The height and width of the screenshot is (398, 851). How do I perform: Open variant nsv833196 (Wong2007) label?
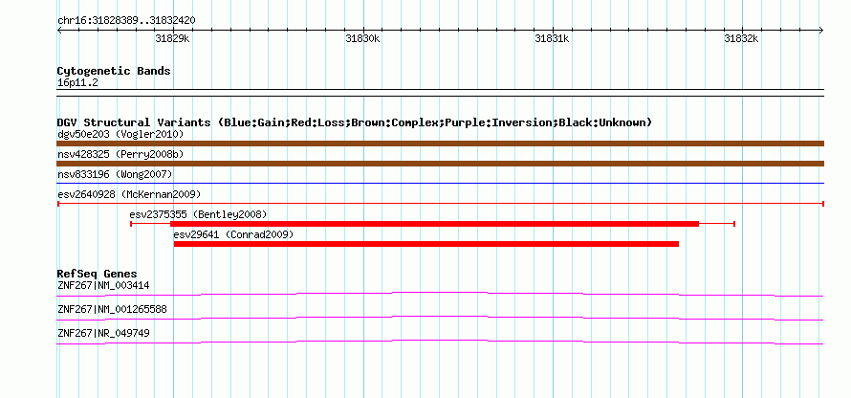pyautogui.click(x=115, y=174)
